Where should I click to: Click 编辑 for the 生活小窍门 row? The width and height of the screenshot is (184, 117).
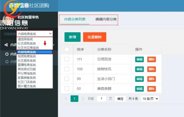coord(139,79)
